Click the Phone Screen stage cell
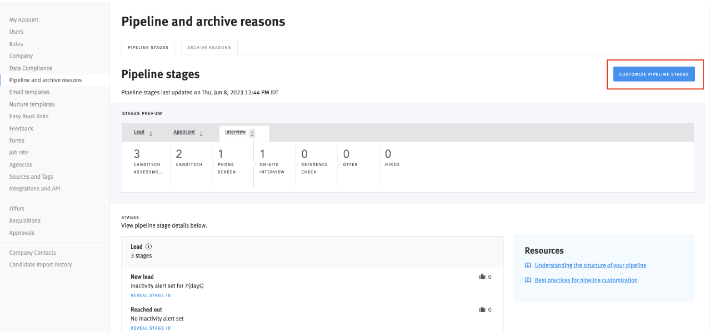 (232, 164)
